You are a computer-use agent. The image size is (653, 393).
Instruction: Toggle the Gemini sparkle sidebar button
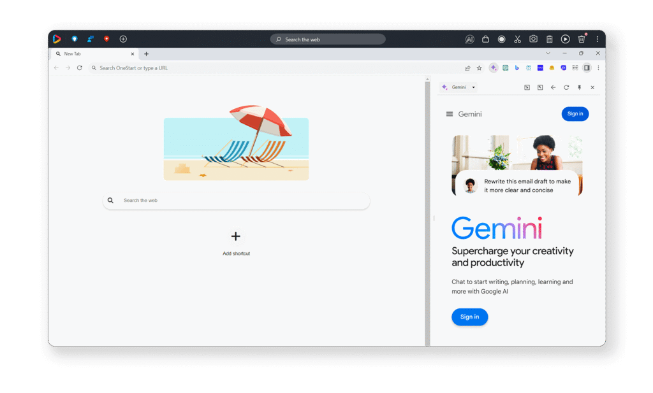[493, 68]
